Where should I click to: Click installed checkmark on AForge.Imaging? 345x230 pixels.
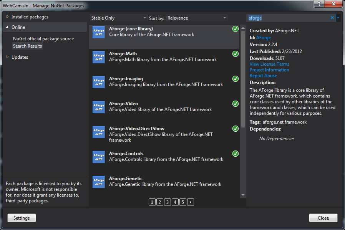[236, 79]
